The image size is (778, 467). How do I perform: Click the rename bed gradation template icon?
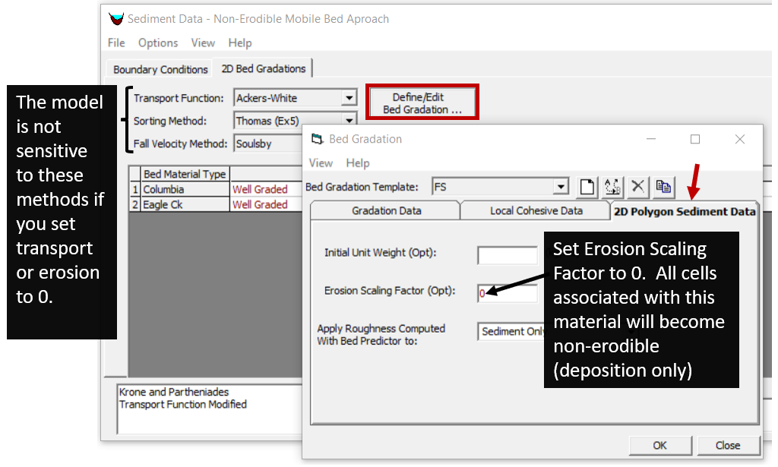pos(613,187)
